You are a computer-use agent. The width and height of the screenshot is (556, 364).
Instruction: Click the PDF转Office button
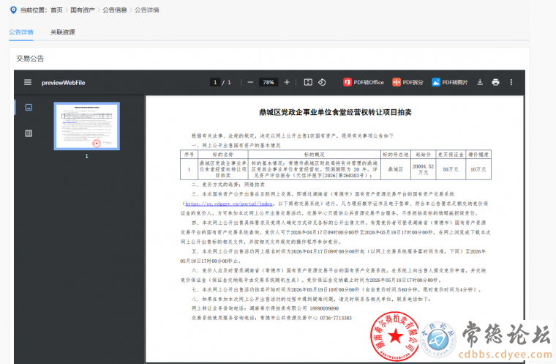364,82
